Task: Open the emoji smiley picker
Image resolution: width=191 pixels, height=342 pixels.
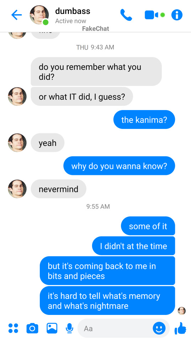Action: pos(159,328)
